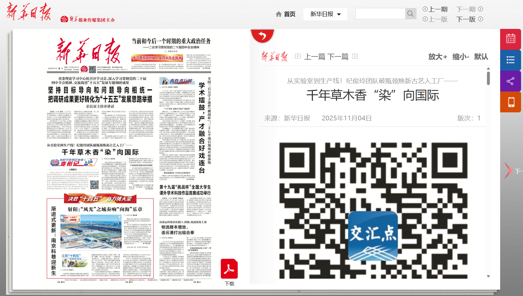Go to 上一期 previous issue
The image size is (523, 296).
[x=435, y=9]
